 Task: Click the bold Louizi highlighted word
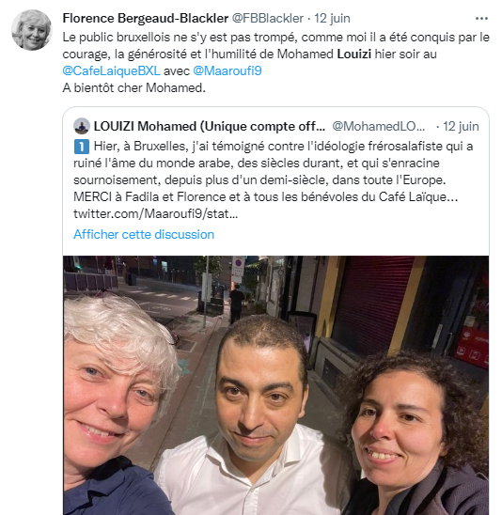[x=354, y=54]
